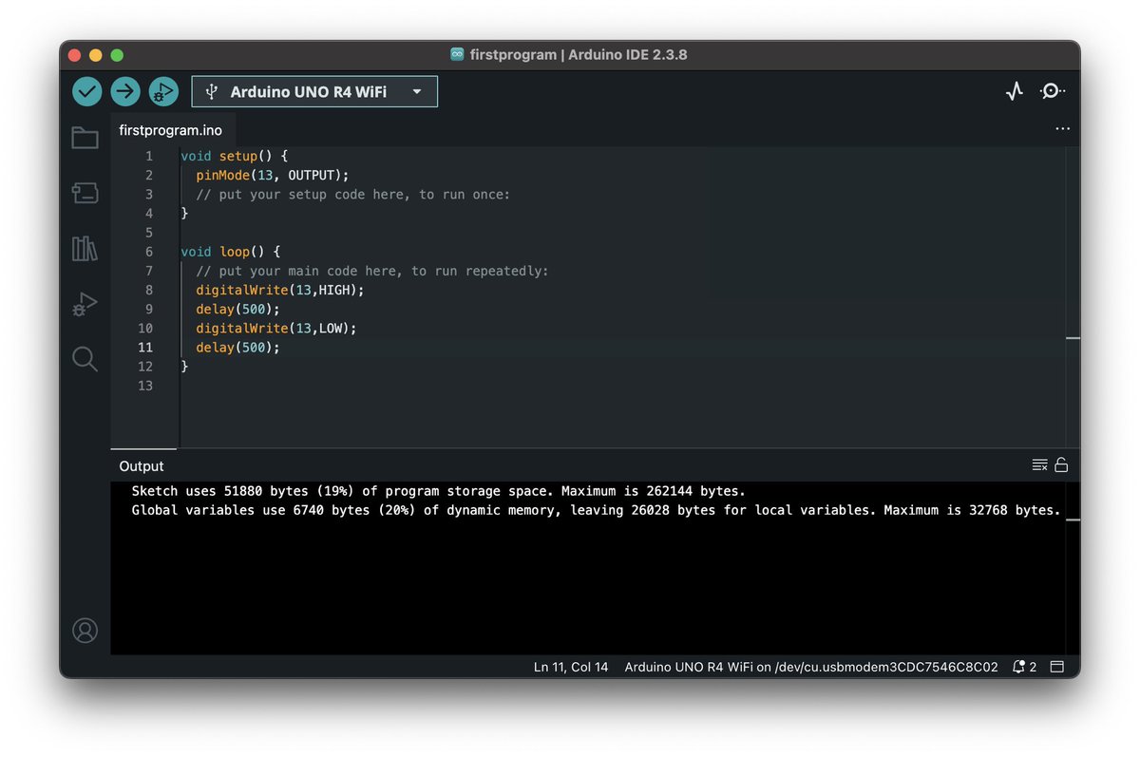This screenshot has width=1140, height=757.
Task: Click line number 6 in the gutter
Action: 149,252
